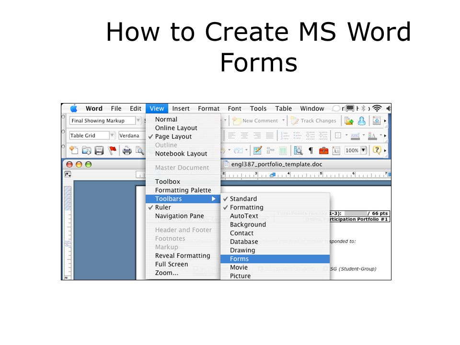This screenshot has width=460, height=345.
Task: Click the yellow Help question mark icon
Action: click(x=377, y=150)
